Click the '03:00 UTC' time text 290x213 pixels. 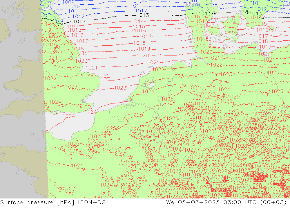[x=240, y=202]
